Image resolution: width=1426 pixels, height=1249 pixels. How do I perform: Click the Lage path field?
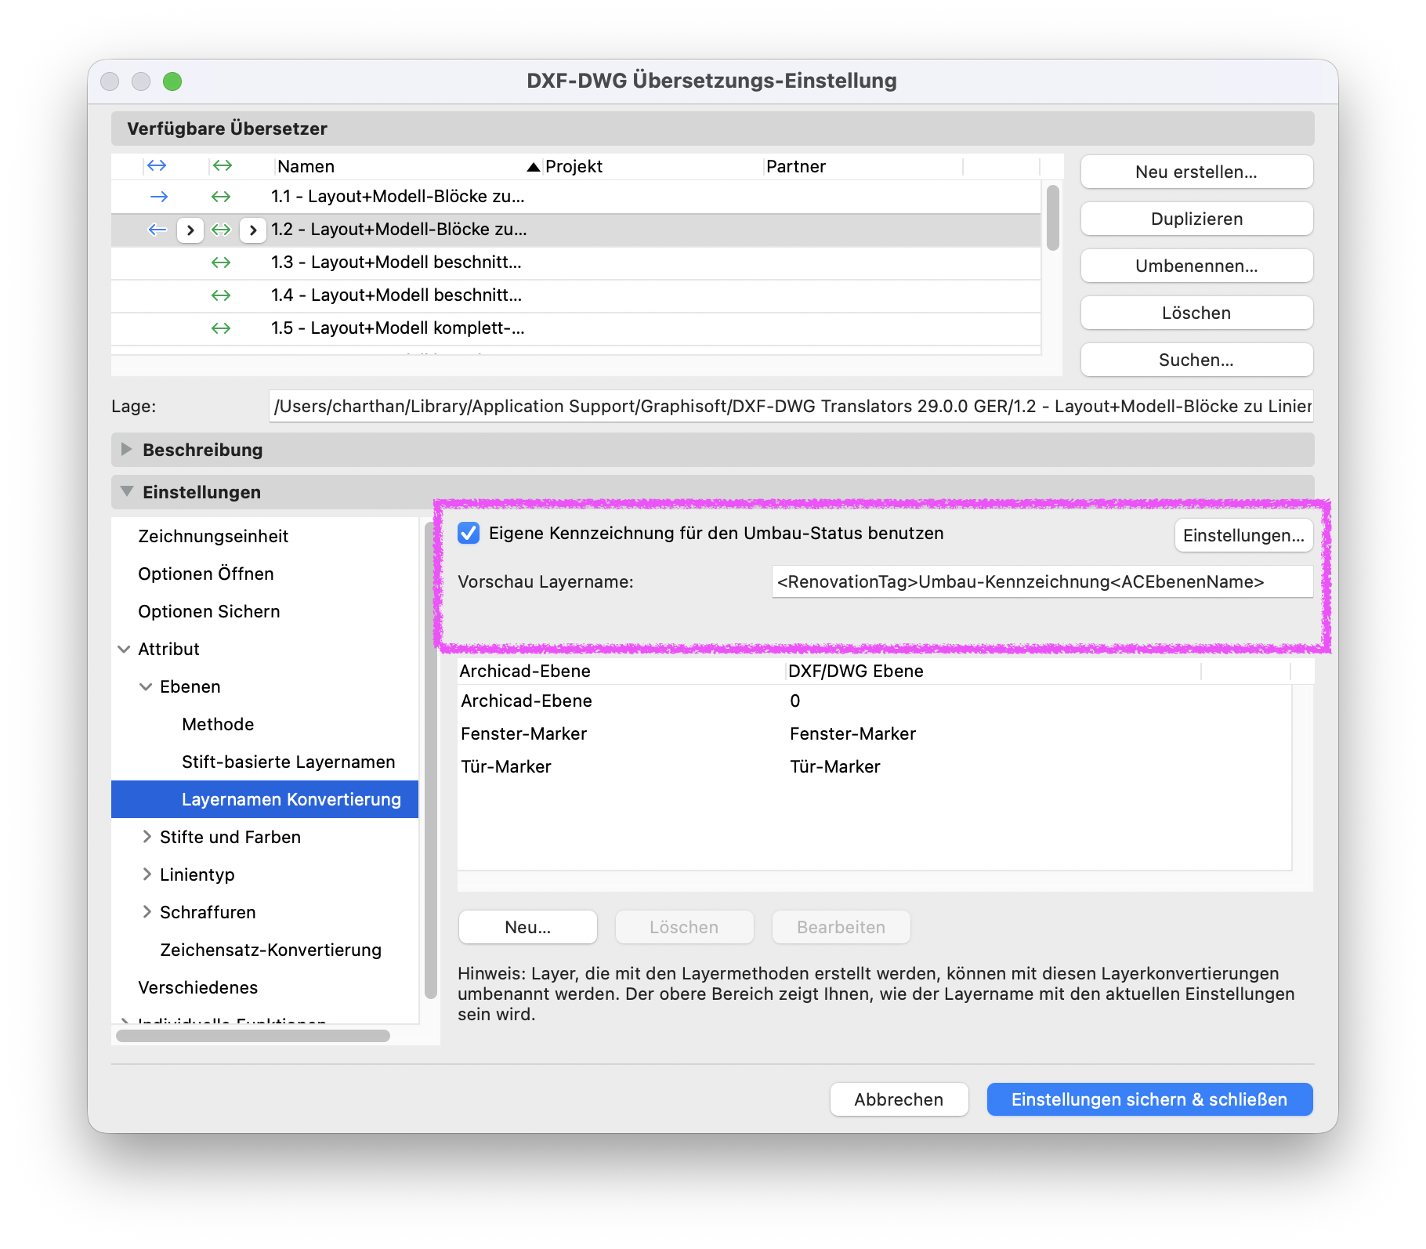(x=791, y=406)
